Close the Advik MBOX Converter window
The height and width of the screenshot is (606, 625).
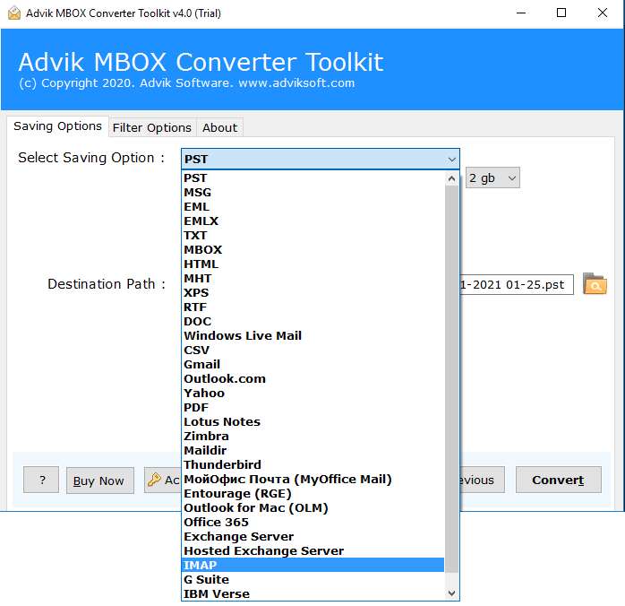click(x=603, y=13)
